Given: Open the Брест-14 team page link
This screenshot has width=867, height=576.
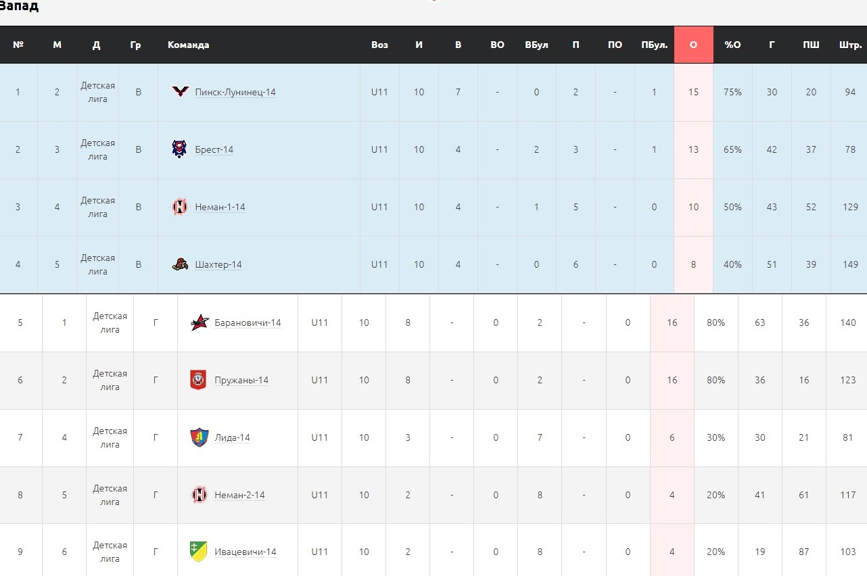Looking at the screenshot, I should point(214,150).
